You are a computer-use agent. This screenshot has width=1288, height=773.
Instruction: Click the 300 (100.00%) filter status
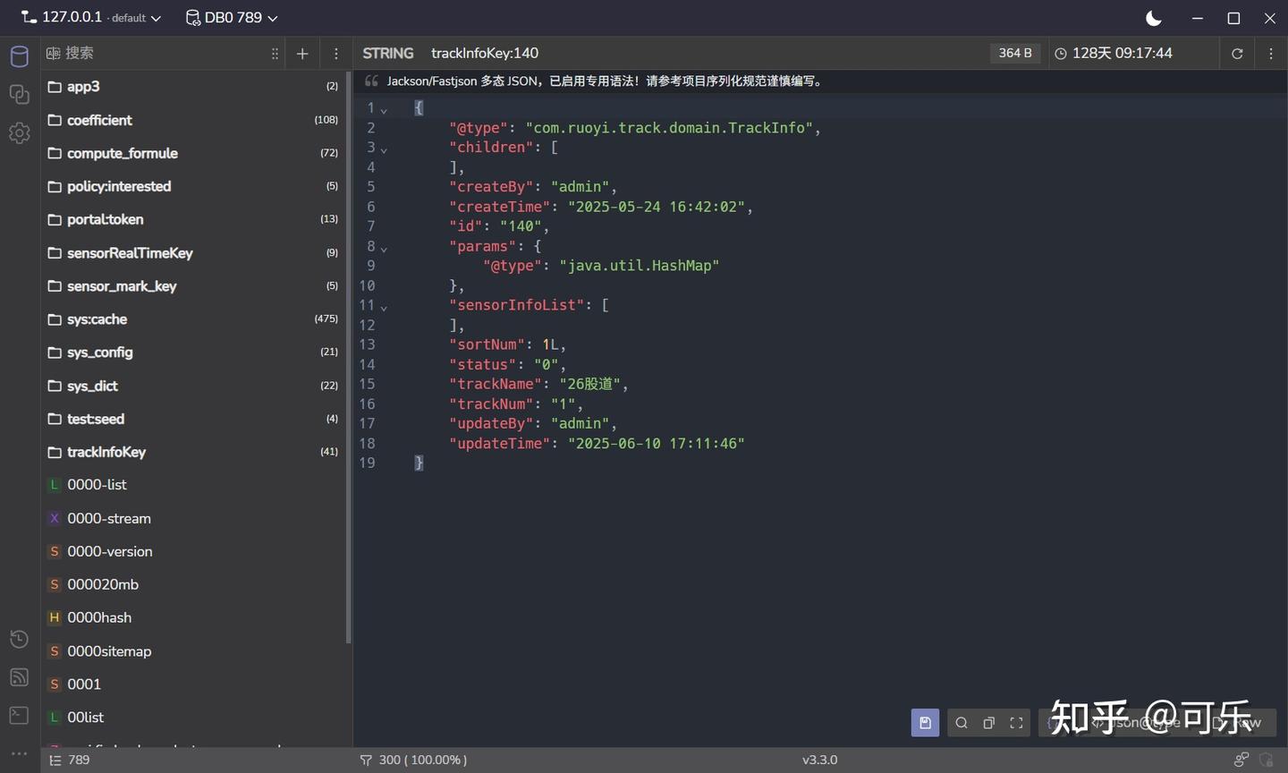coord(413,760)
